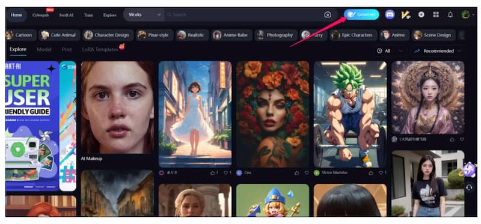481x224 pixels.
Task: Click the headset support icon
Action: (x=469, y=187)
